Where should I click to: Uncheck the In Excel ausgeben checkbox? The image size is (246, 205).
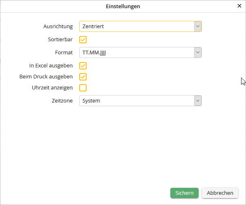pyautogui.click(x=83, y=66)
